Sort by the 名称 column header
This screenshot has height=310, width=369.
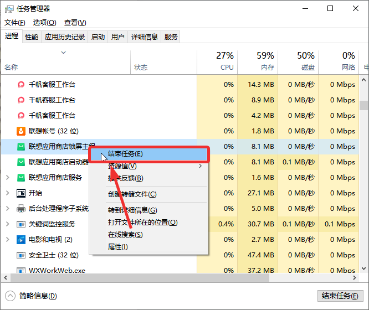coord(66,63)
